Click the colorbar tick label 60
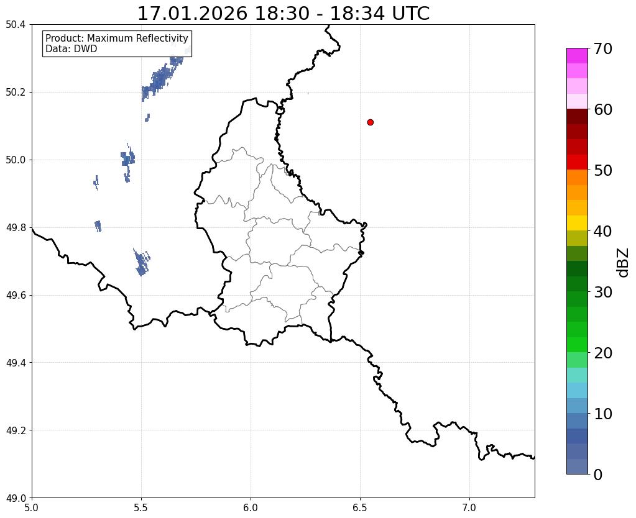The image size is (636, 518). [603, 109]
